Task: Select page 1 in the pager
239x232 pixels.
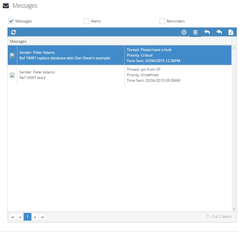Action: click(27, 217)
